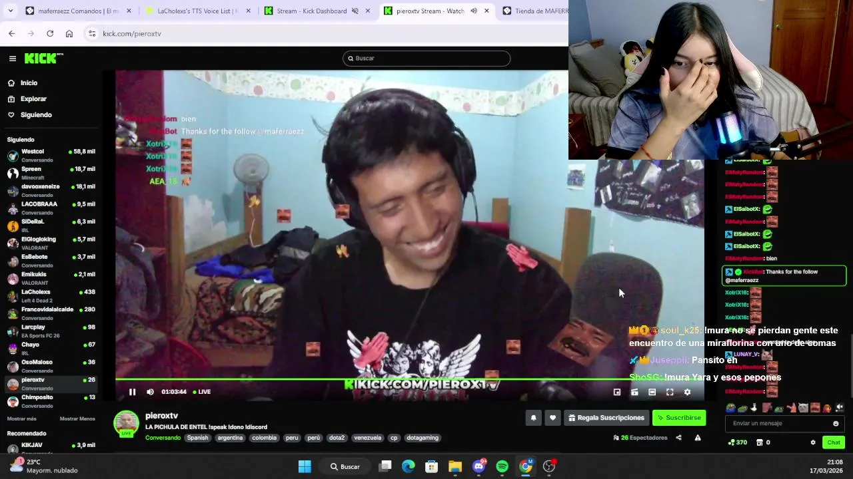Open Explorar in the sidebar
853x479 pixels.
[x=33, y=99]
